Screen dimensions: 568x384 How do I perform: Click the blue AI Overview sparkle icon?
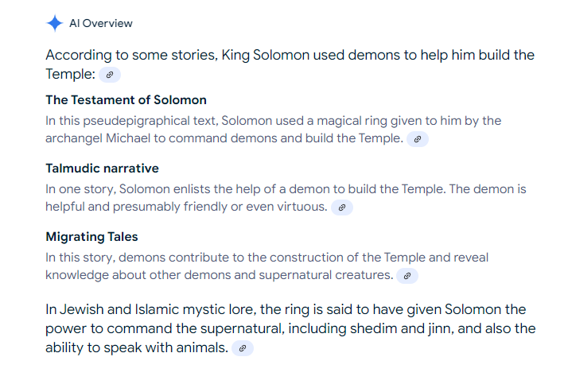[55, 23]
